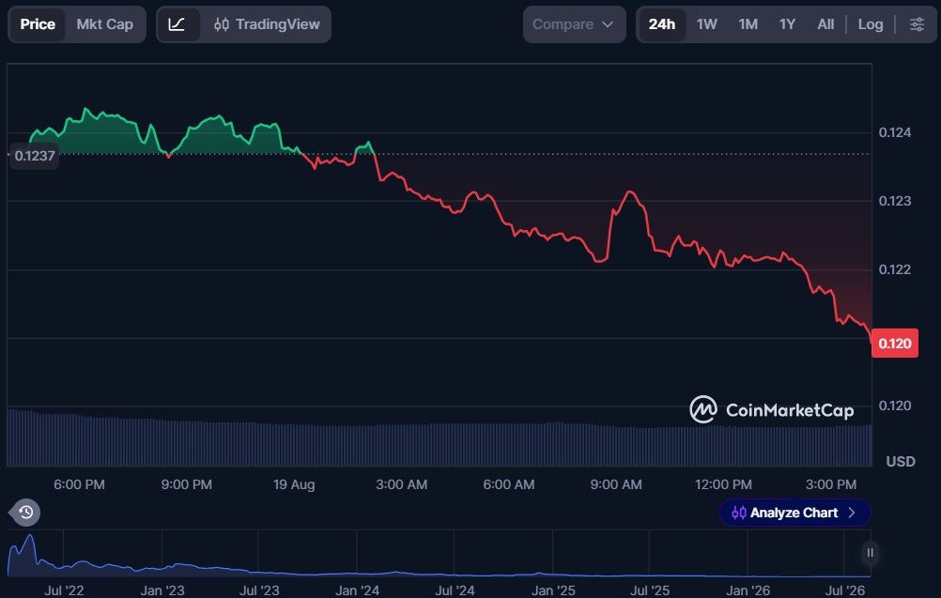Viewport: 941px width, 598px height.
Task: Click the 0.122 price axis label
Action: [895, 269]
